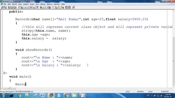Click the headphones-shaped toolbar icon
This screenshot has width=175, height=98.
[25, 7]
